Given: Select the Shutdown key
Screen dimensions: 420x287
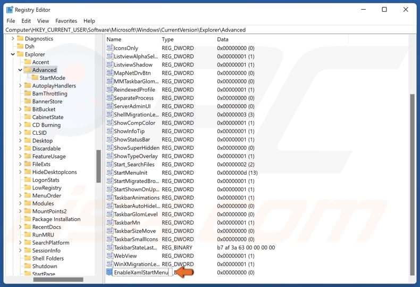Looking at the screenshot, I should click(45, 266).
